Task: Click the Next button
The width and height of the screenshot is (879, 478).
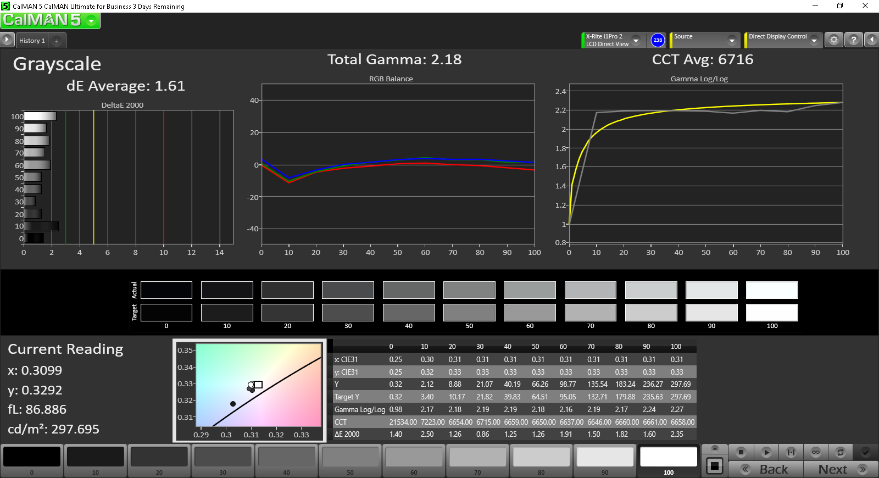Action: [840, 469]
